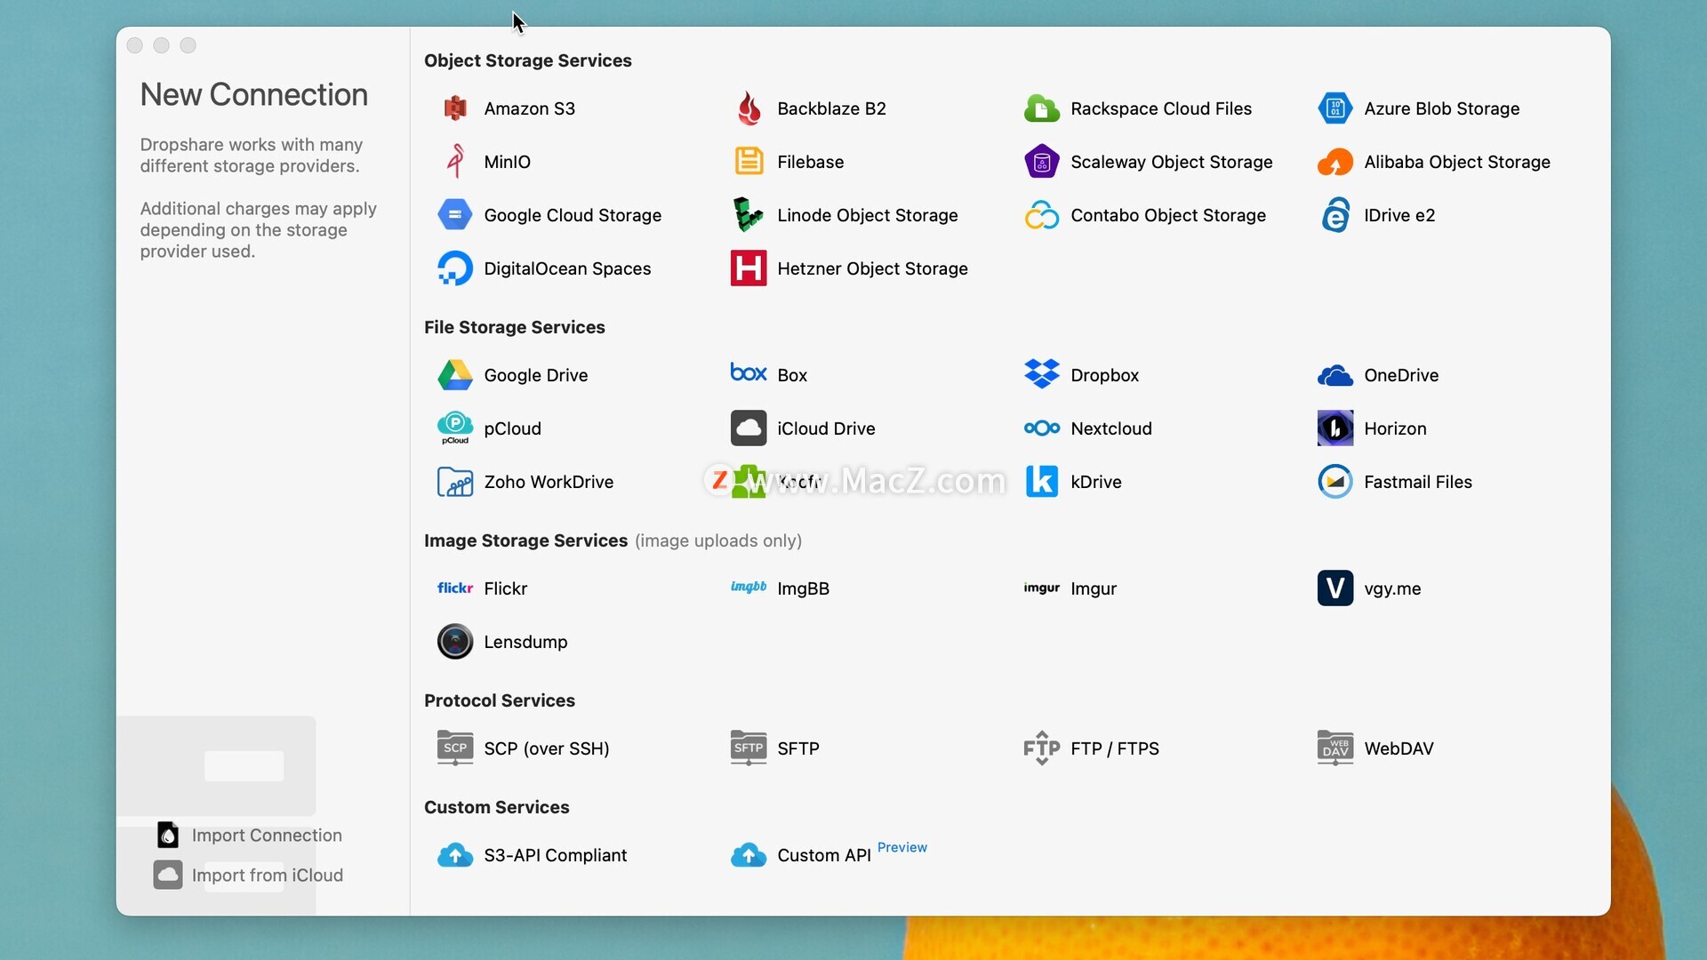Viewport: 1707px width, 960px height.
Task: Click the Import Connection flame icon
Action: click(x=168, y=835)
